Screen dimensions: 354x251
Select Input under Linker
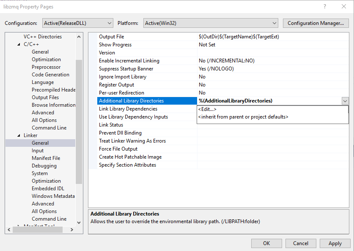coord(38,151)
